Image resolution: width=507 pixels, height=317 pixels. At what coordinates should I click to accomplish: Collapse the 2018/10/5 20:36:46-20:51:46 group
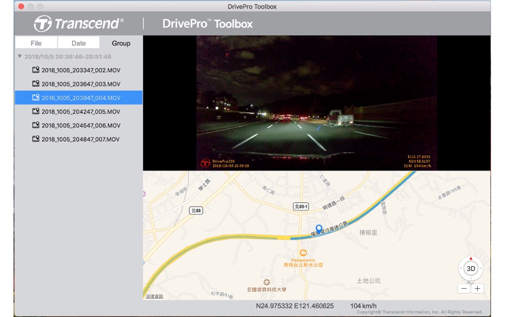20,56
